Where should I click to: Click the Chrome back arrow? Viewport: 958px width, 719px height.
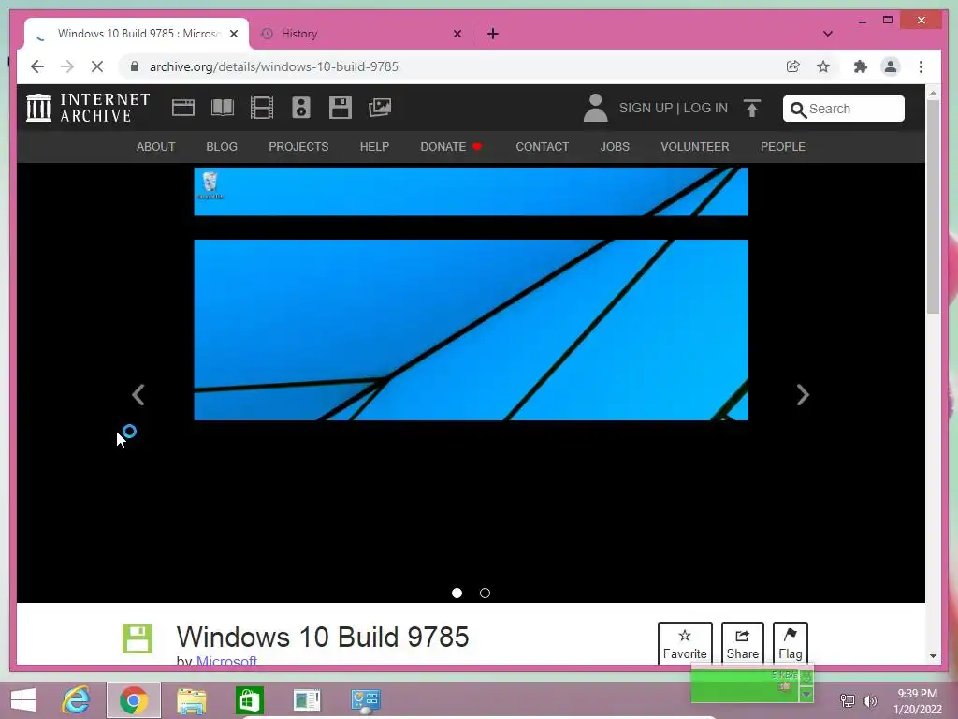tap(37, 66)
